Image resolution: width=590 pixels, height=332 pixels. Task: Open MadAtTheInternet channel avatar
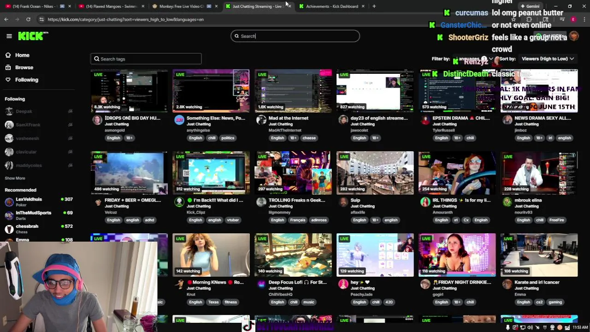pos(261,120)
